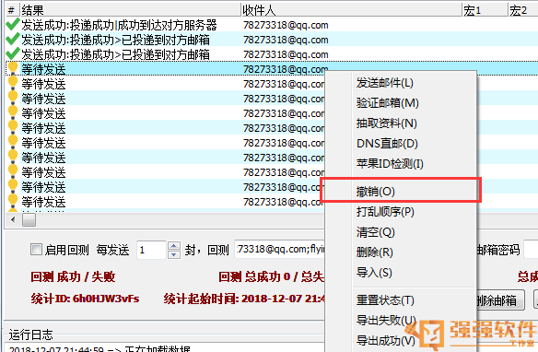
Task: Select 打乱顺序(P) menu entry
Action: pos(385,212)
